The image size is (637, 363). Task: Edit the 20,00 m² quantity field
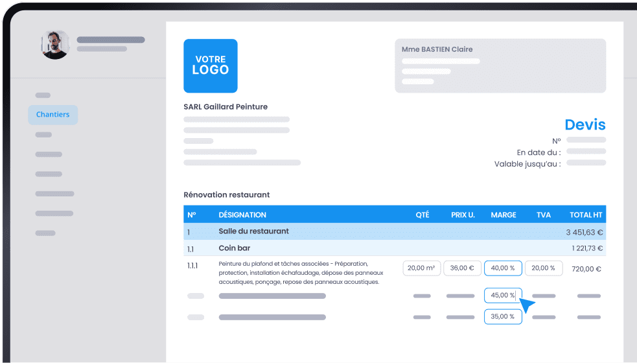coord(421,268)
